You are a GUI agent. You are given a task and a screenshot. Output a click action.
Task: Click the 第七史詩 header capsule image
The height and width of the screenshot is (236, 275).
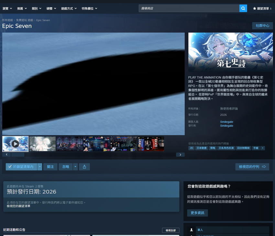pyautogui.click(x=230, y=52)
